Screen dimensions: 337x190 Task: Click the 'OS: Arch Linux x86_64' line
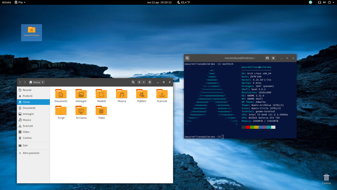click(x=256, y=73)
